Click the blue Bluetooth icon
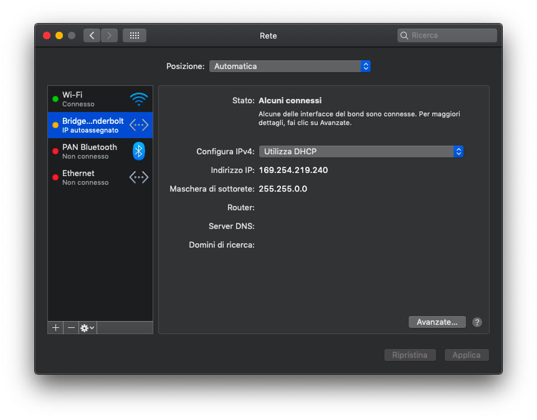Image resolution: width=537 pixels, height=420 pixels. (x=139, y=151)
